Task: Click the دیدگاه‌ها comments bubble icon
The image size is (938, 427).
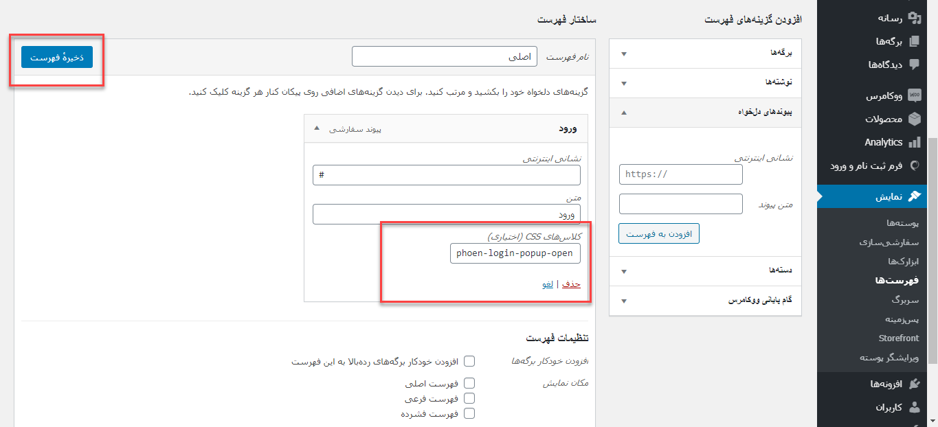Action: tap(914, 65)
